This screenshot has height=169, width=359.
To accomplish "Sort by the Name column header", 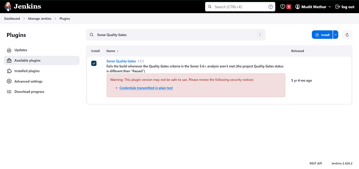I will click(x=112, y=51).
